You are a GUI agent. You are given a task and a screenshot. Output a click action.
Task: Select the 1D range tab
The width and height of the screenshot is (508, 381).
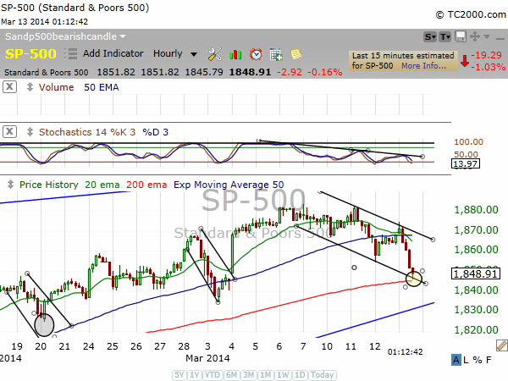pos(300,375)
